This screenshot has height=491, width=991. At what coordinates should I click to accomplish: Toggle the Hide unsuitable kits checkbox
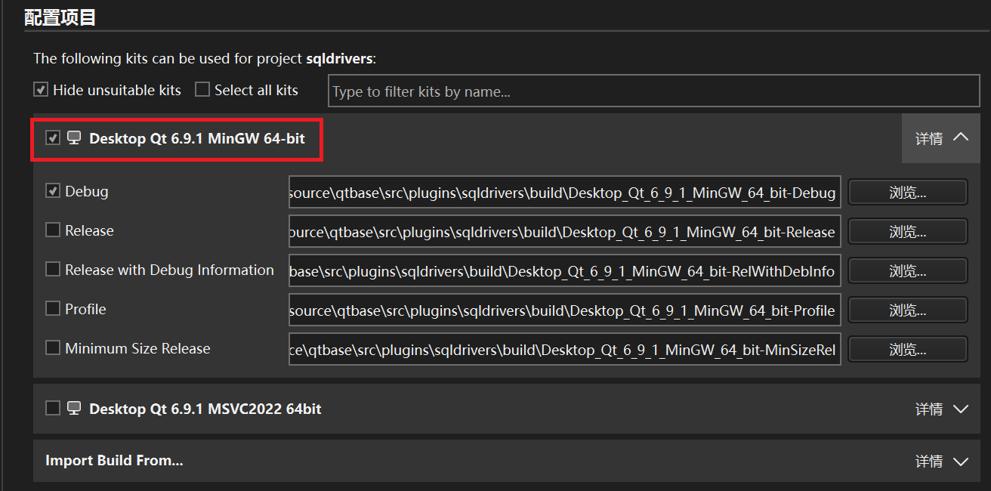pos(41,90)
